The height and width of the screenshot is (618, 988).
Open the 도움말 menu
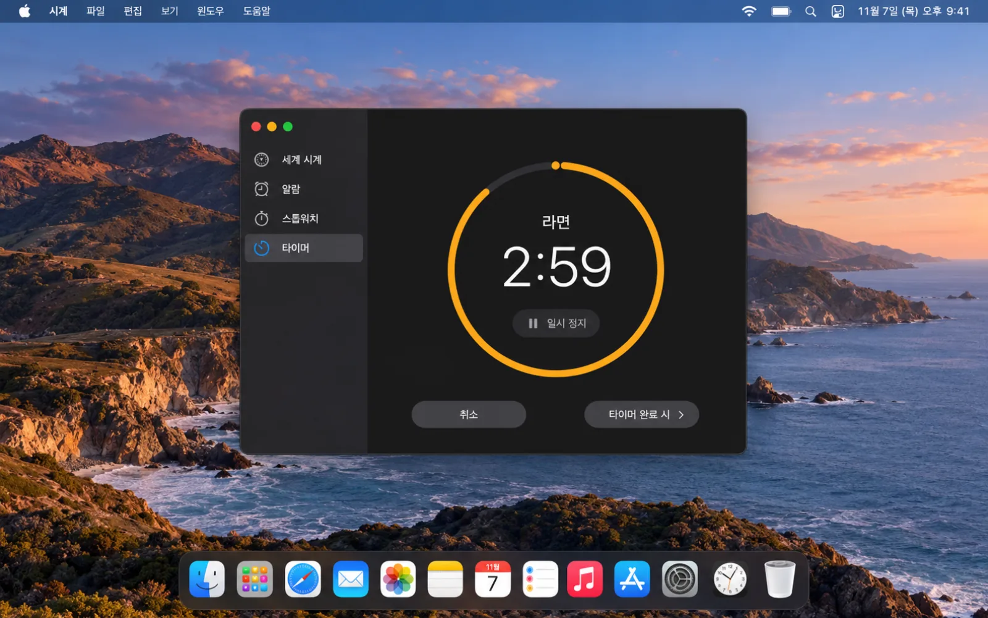(257, 11)
